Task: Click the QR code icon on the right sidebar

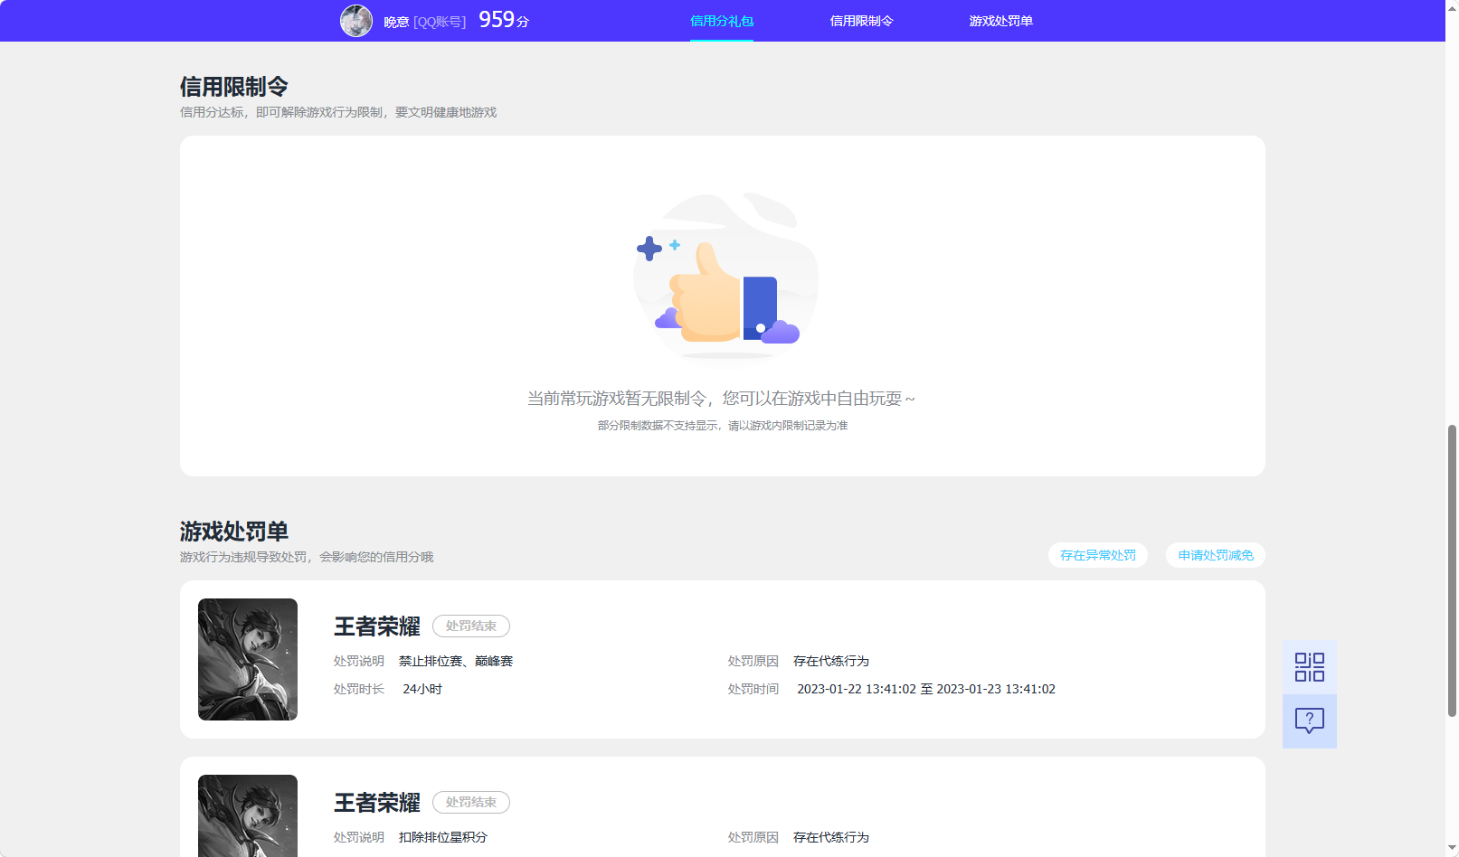Action: point(1309,665)
